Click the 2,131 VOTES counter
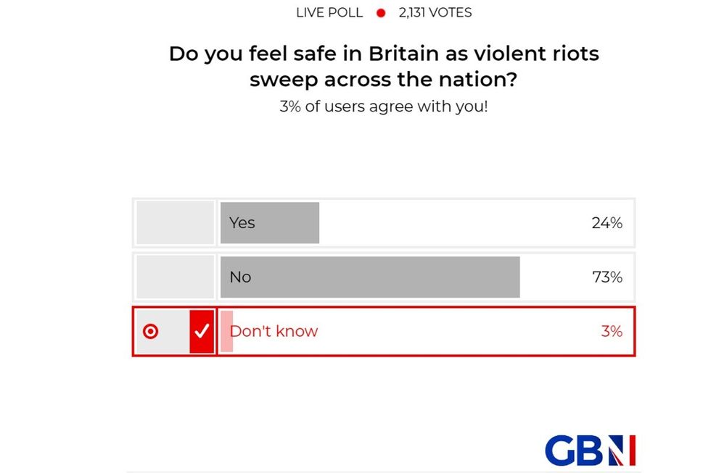 point(435,12)
